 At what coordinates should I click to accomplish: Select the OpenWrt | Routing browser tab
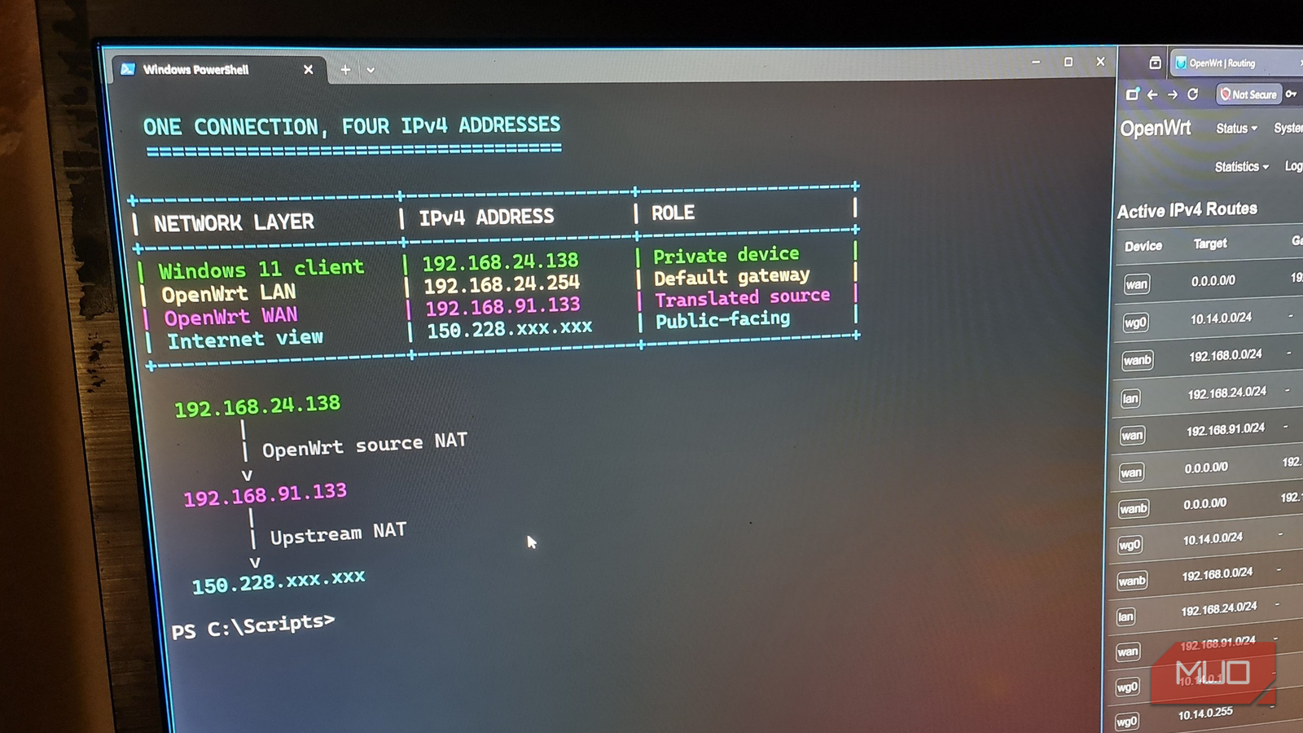tap(1235, 63)
